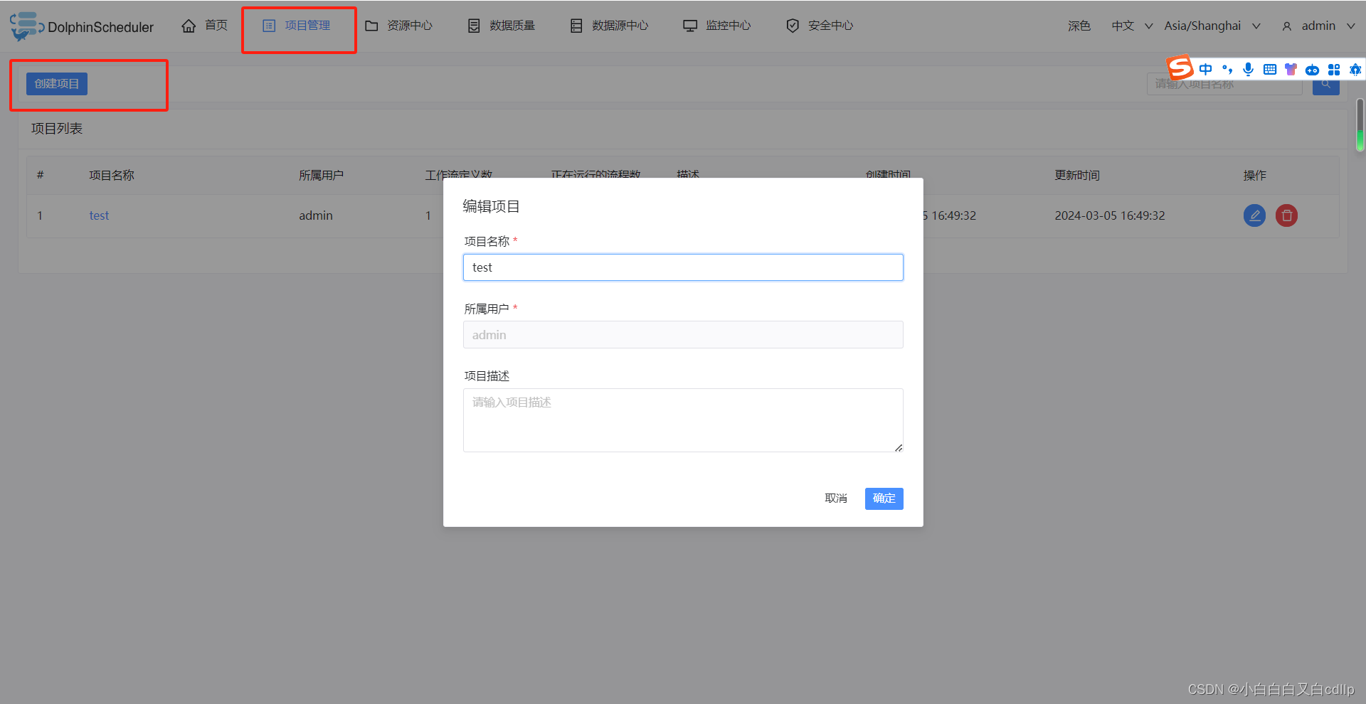
Task: Click the 项目名称 column header
Action: (112, 176)
